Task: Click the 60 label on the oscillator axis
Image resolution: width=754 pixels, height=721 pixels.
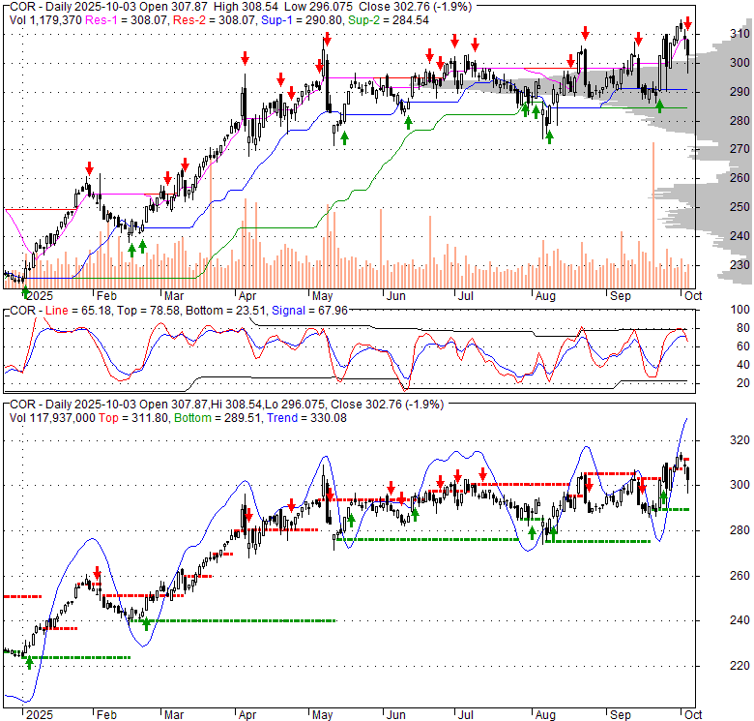Action: pos(743,346)
